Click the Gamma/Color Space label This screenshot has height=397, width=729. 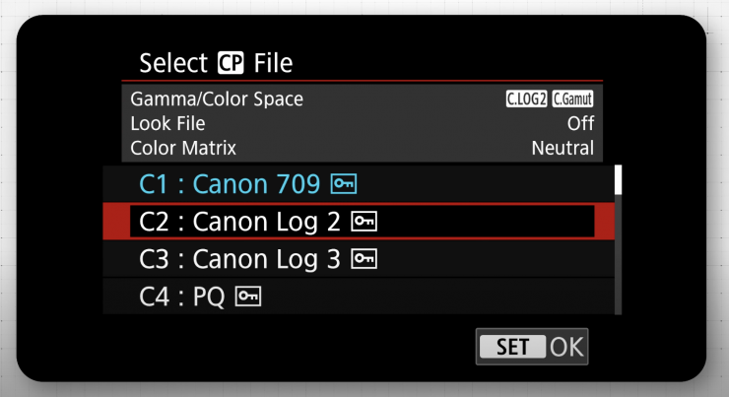(217, 99)
